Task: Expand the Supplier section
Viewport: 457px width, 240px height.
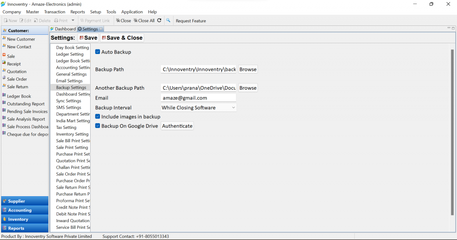Action: (x=25, y=201)
